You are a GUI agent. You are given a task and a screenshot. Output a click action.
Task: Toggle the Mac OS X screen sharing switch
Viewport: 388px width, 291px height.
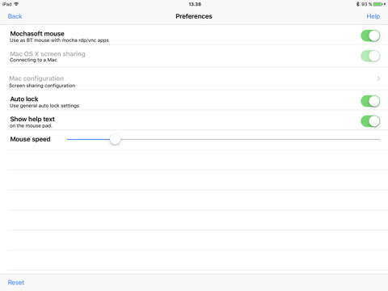[370, 56]
